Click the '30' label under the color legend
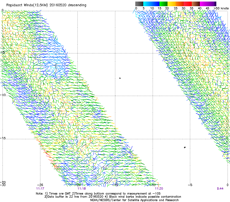The image size is (230, 202). [183, 8]
